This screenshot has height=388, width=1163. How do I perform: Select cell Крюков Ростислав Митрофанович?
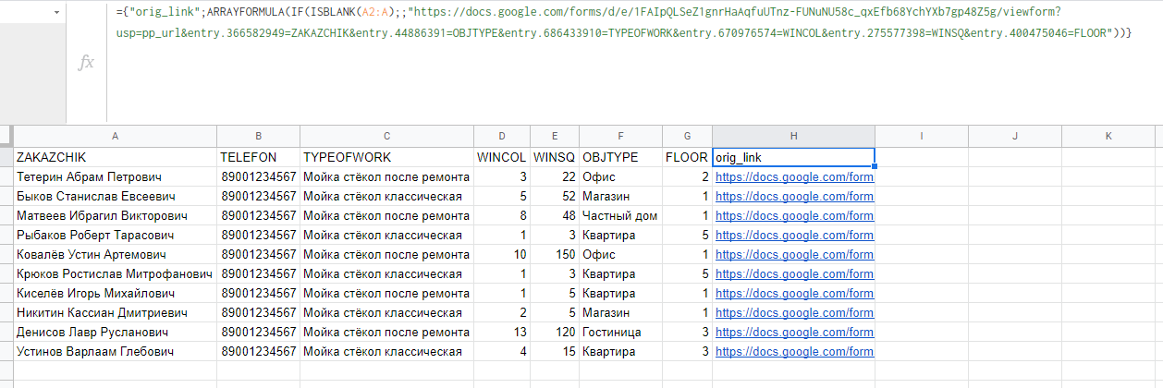tap(115, 273)
